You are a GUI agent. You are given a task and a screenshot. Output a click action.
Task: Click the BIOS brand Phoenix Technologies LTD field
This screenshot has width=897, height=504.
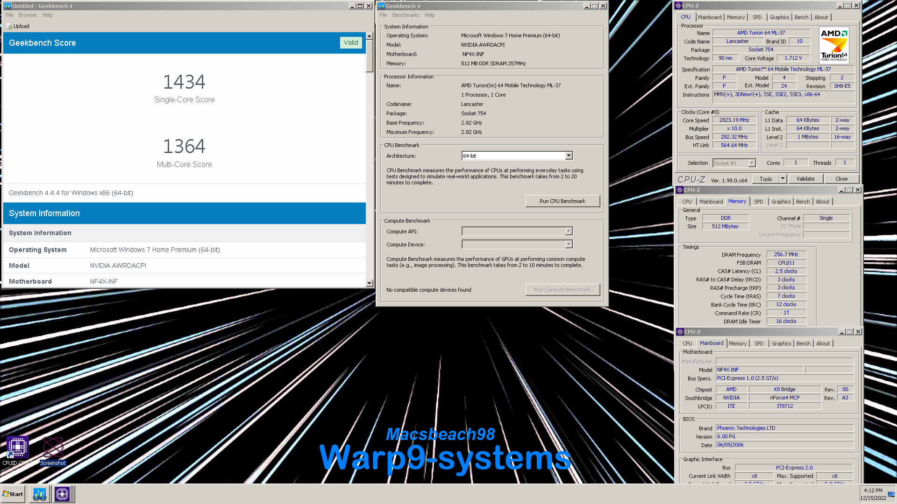[784, 428]
